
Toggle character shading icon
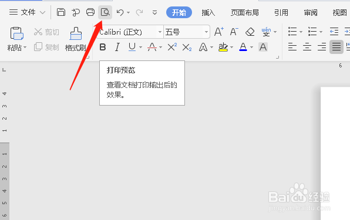263,47
